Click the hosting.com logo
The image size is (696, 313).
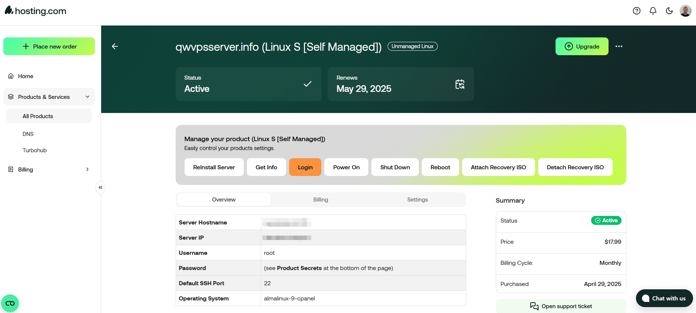(36, 11)
